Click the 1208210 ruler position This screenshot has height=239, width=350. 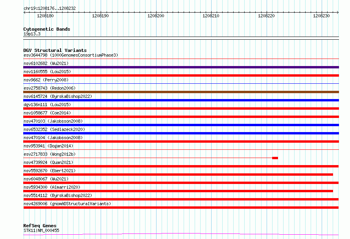tap(211, 16)
